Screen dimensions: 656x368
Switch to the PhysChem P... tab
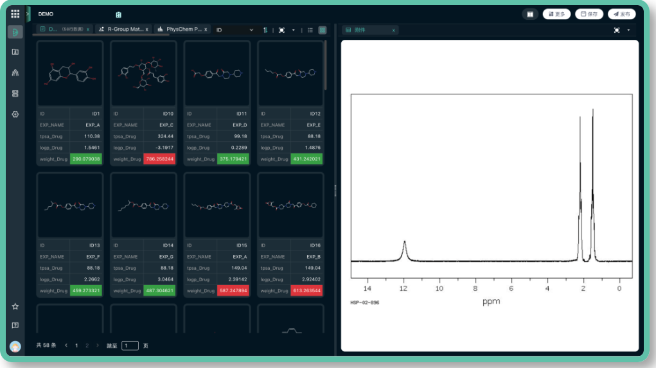(181, 30)
